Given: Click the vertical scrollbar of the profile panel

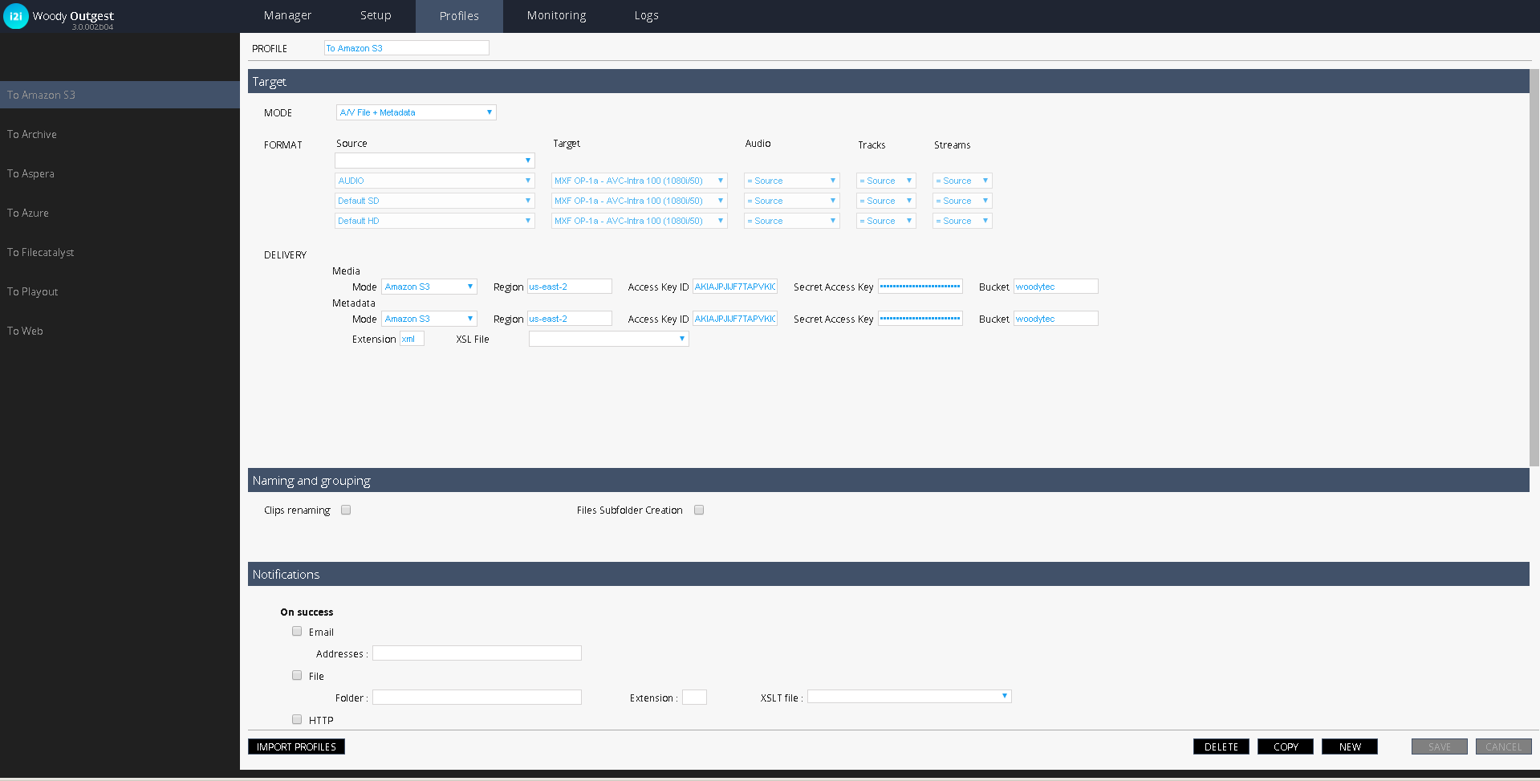Looking at the screenshot, I should 1534,267.
